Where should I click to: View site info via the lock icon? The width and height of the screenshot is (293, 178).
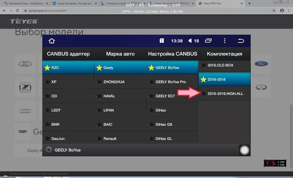point(26,11)
